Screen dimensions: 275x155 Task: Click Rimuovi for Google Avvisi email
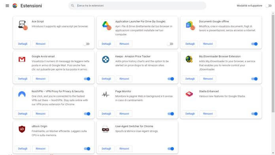coord(41,79)
